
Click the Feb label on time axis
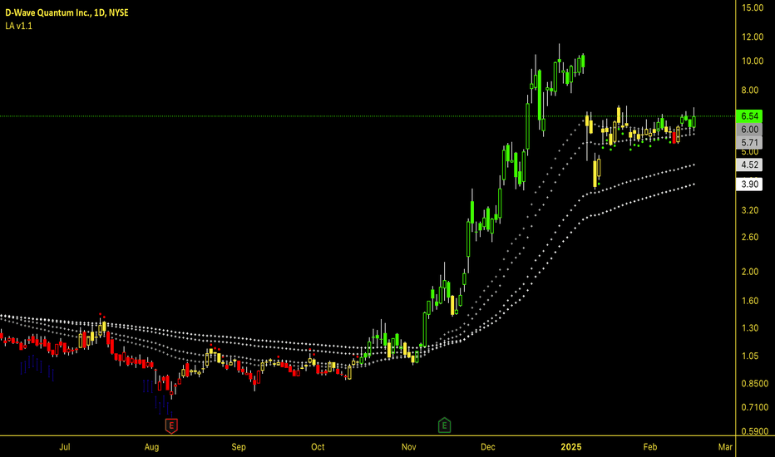coord(650,447)
